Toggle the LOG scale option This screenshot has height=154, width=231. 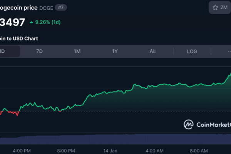tap(192, 52)
